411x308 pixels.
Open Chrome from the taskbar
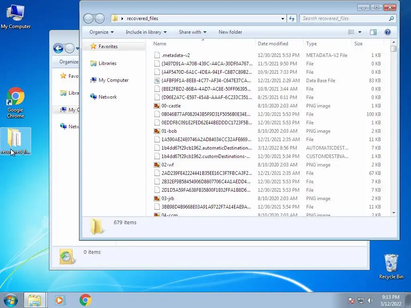point(85,300)
